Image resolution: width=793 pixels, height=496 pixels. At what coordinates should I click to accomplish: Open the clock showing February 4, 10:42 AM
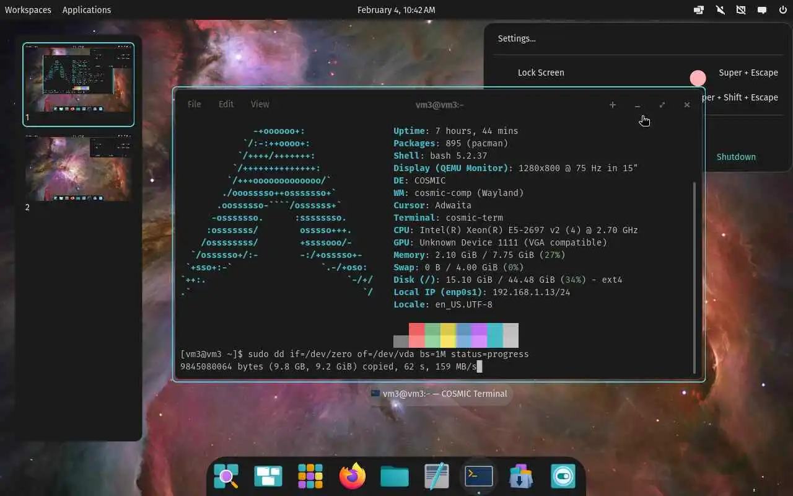point(396,10)
